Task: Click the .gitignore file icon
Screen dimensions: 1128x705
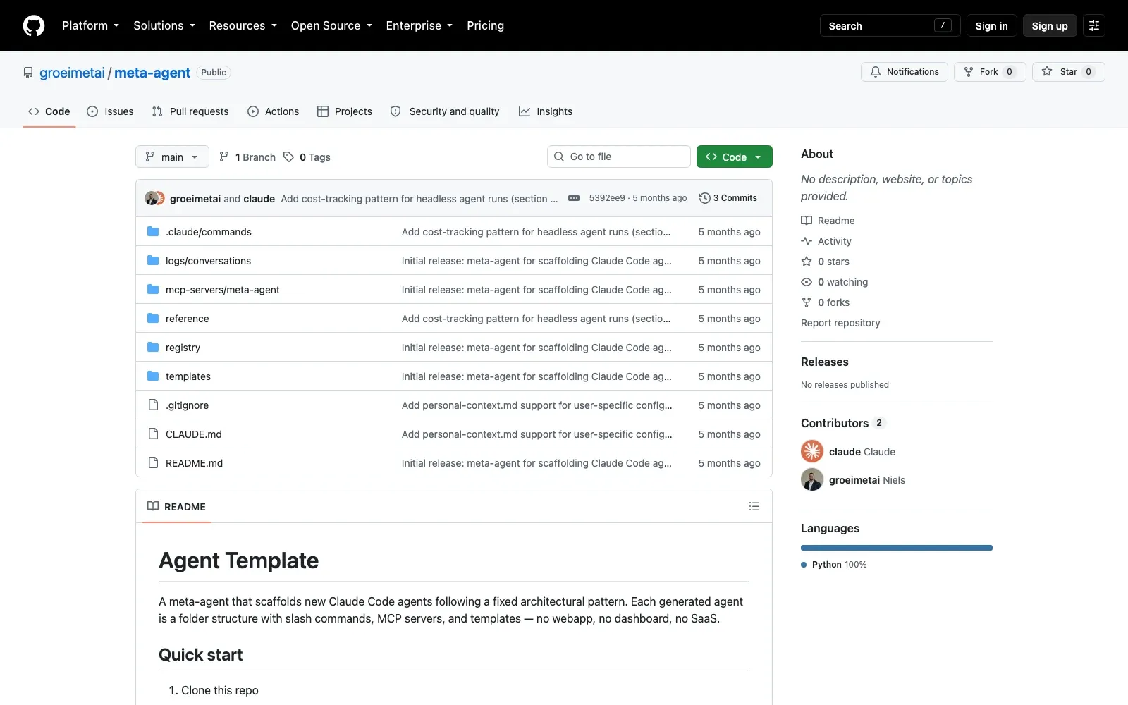Action: pos(153,405)
